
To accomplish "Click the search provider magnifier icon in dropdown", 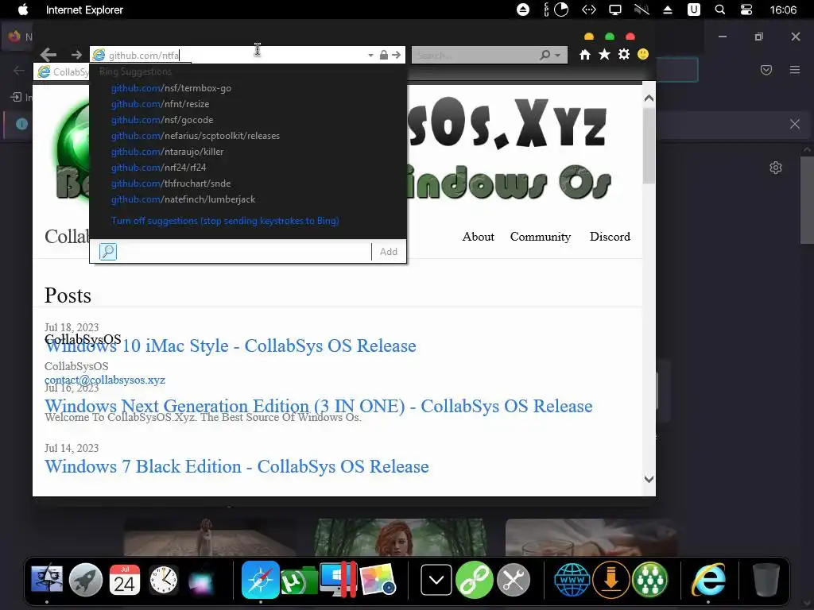I will [108, 252].
